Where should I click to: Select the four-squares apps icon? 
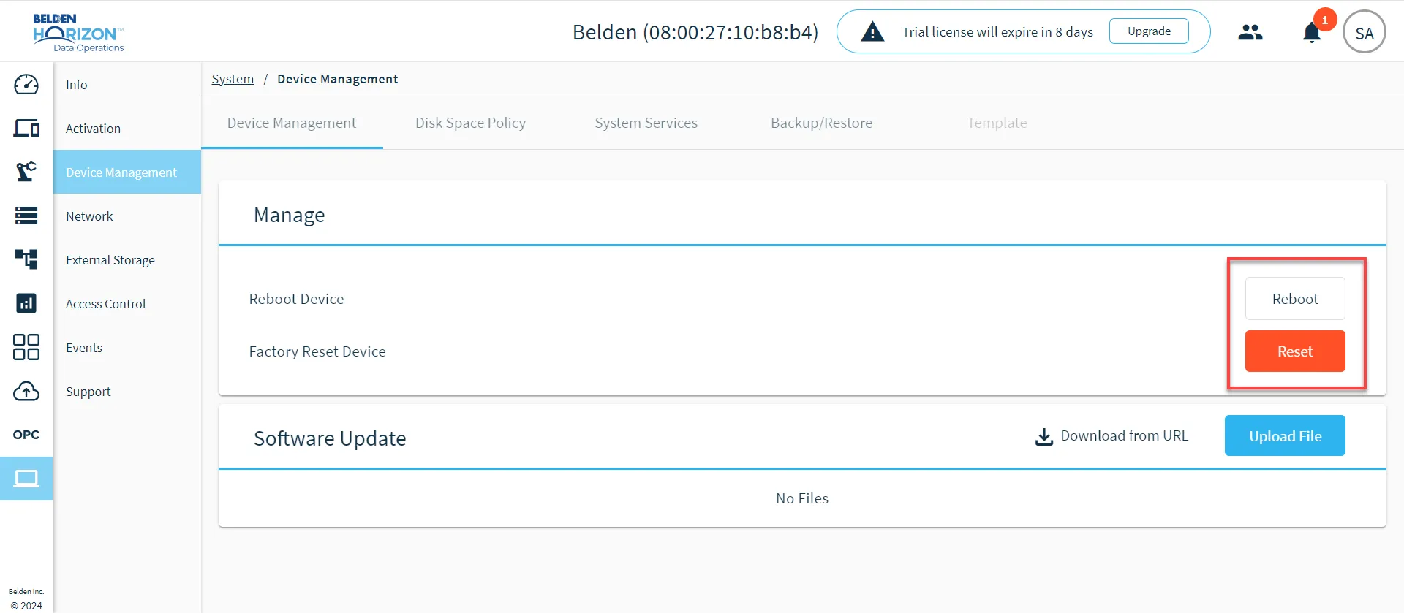coord(26,347)
